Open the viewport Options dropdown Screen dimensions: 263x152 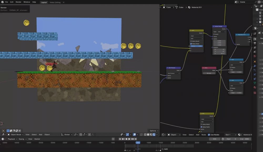click(154, 131)
